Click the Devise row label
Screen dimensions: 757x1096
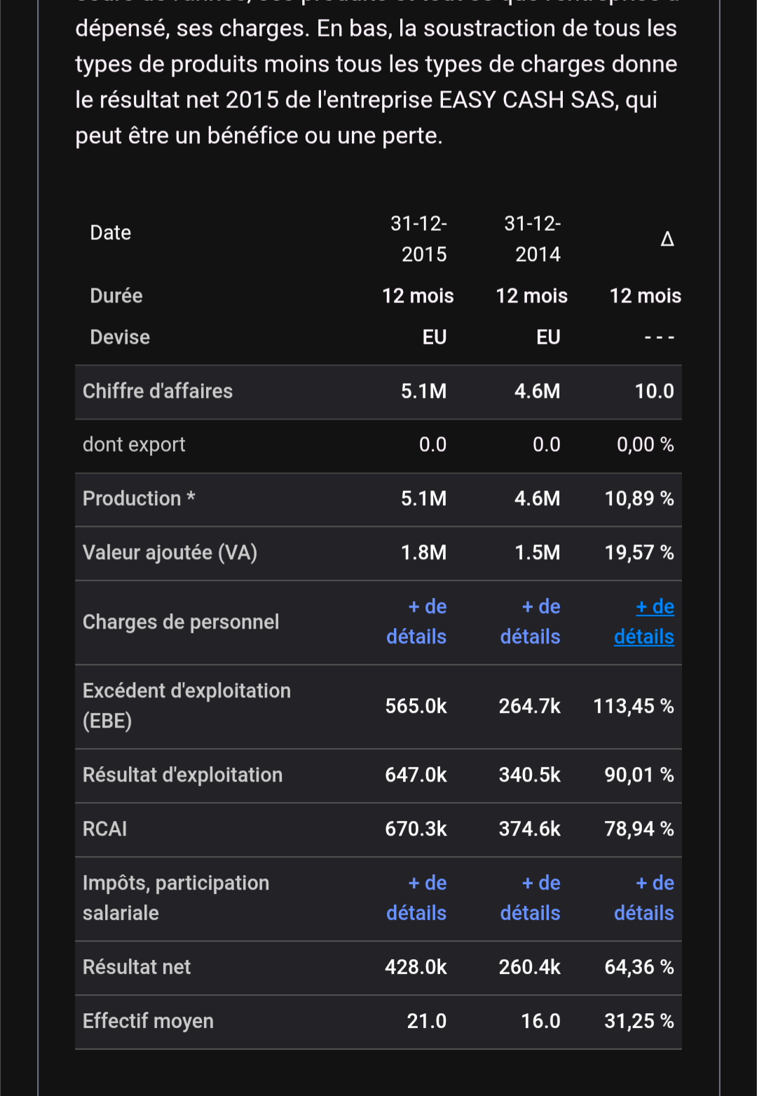click(x=120, y=338)
